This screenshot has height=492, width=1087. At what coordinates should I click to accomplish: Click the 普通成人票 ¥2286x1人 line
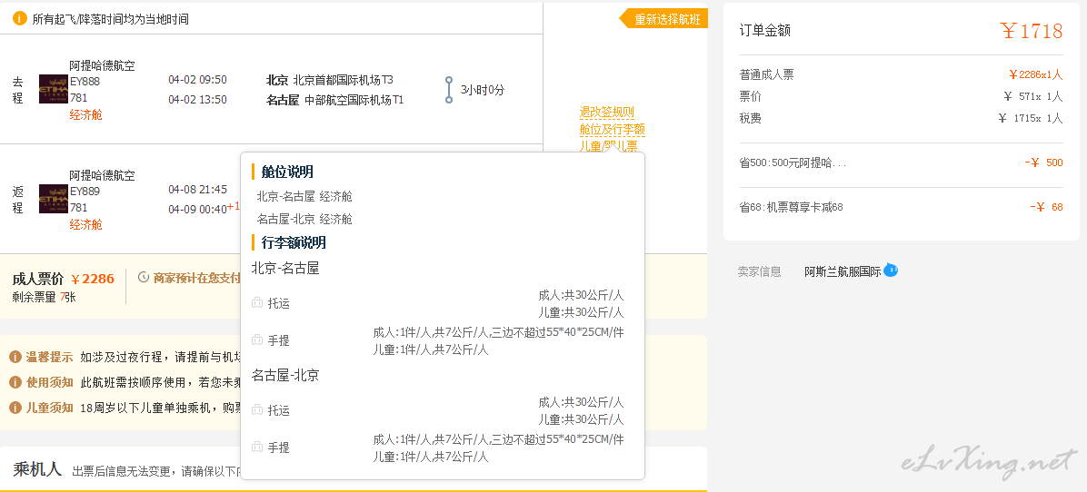click(x=901, y=74)
